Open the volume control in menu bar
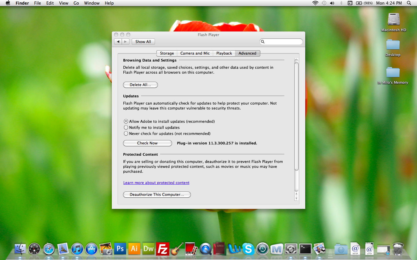Screen dimensions: 417x260 click(x=332, y=3)
